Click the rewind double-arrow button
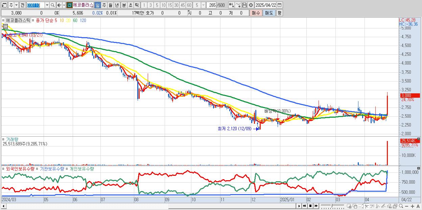This screenshot has height=210, width=422. [x=304, y=206]
